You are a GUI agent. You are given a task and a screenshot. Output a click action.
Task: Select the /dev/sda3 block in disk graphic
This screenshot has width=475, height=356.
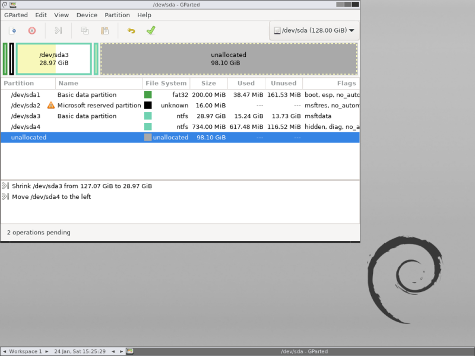pos(54,59)
